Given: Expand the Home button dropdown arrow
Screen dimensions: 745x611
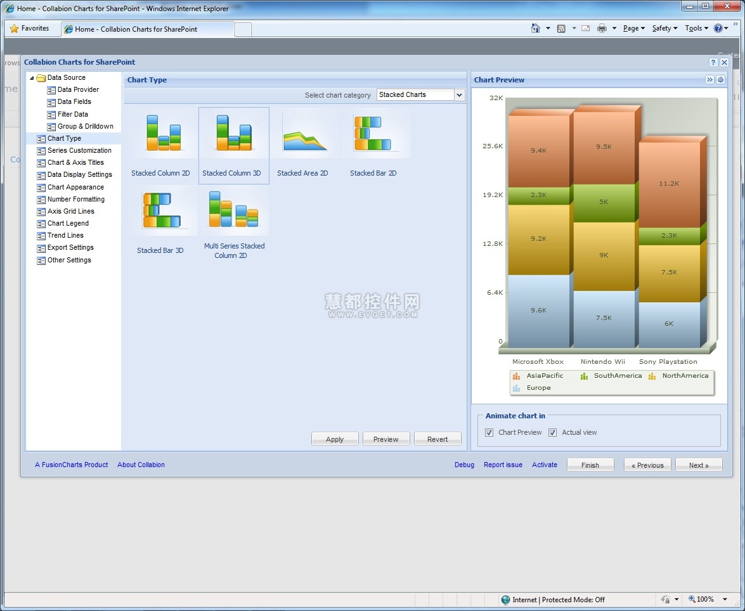Looking at the screenshot, I should coord(548,29).
